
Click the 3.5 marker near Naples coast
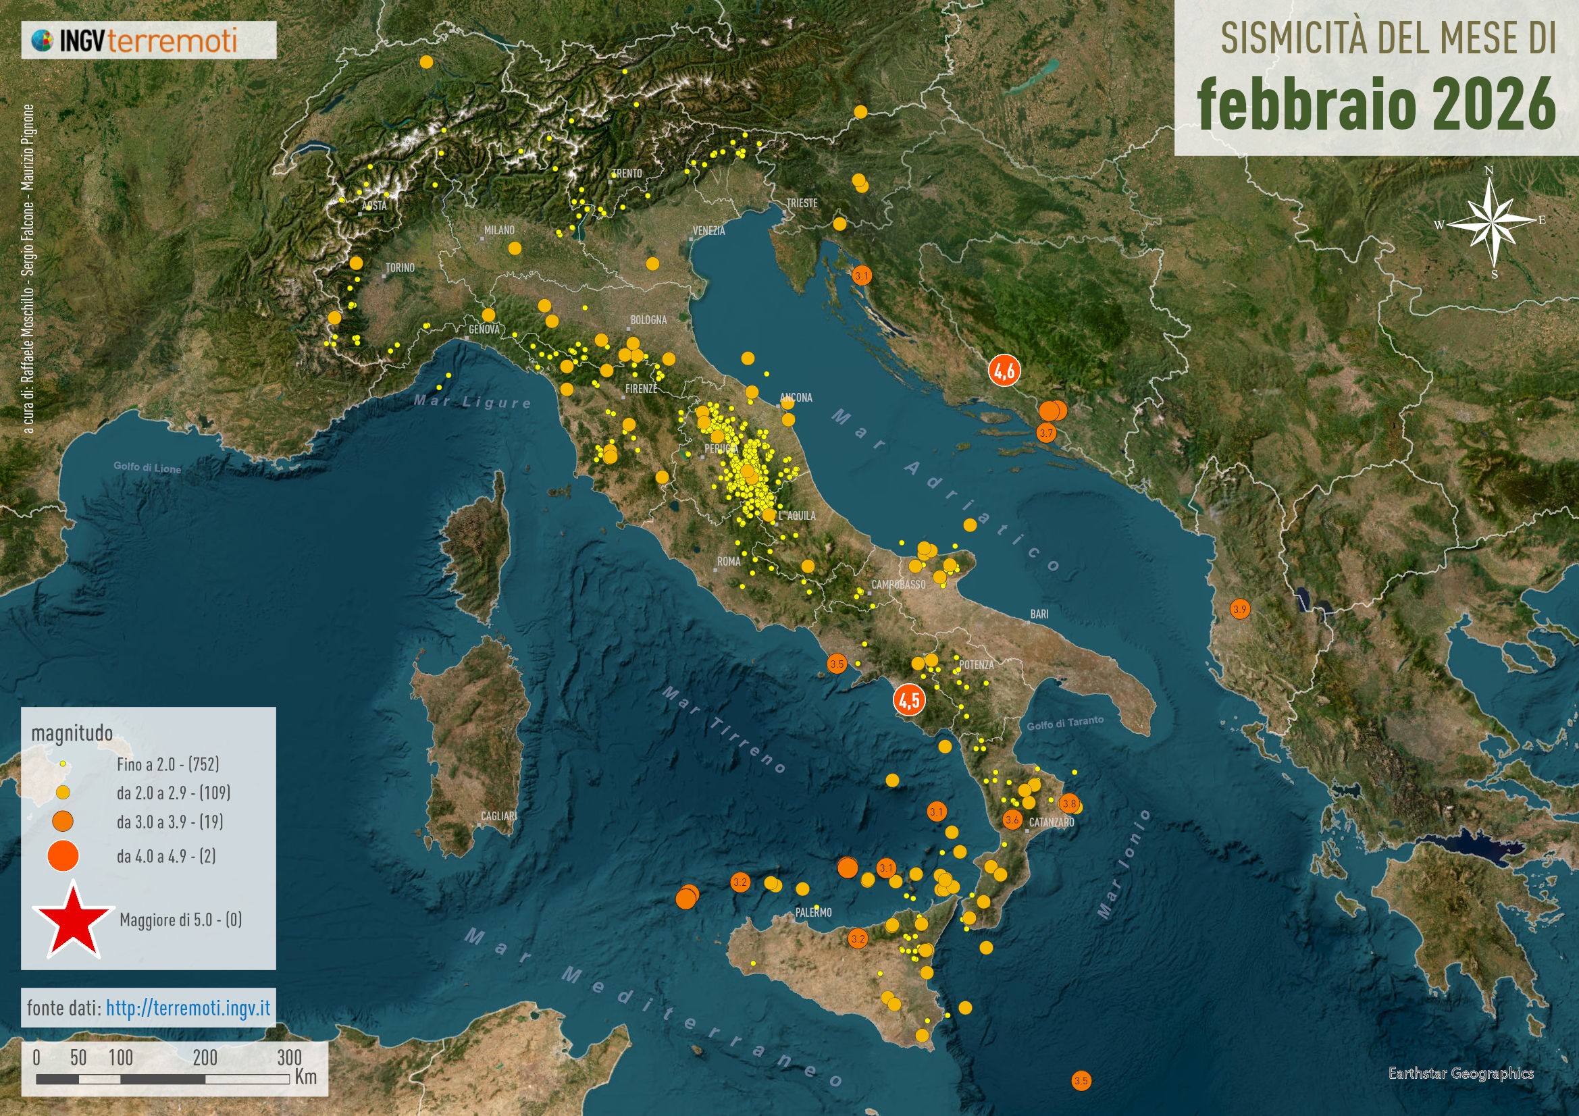pyautogui.click(x=836, y=664)
